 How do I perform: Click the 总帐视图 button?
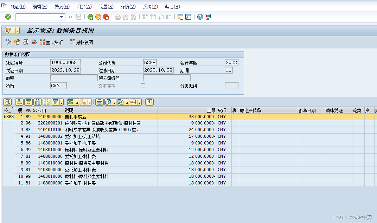pos(82,42)
